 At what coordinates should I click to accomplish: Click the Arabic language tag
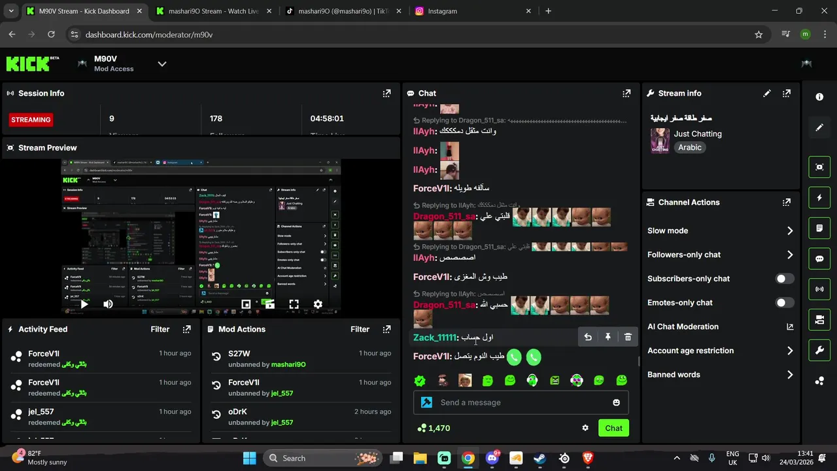[690, 147]
